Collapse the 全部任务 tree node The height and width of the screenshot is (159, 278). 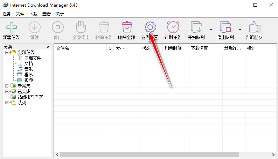7,52
